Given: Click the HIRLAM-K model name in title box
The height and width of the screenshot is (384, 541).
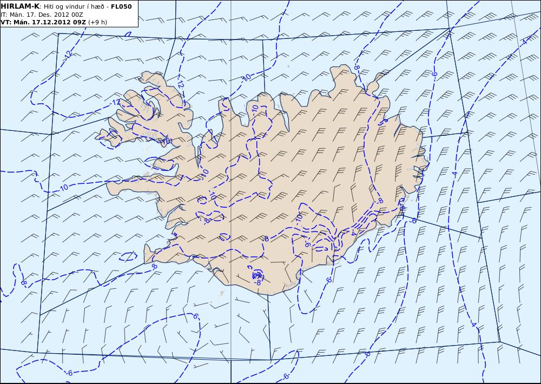Looking at the screenshot, I should point(21,6).
